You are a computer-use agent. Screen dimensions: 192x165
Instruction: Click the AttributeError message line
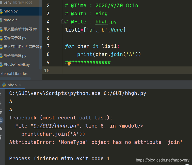pos(96,142)
